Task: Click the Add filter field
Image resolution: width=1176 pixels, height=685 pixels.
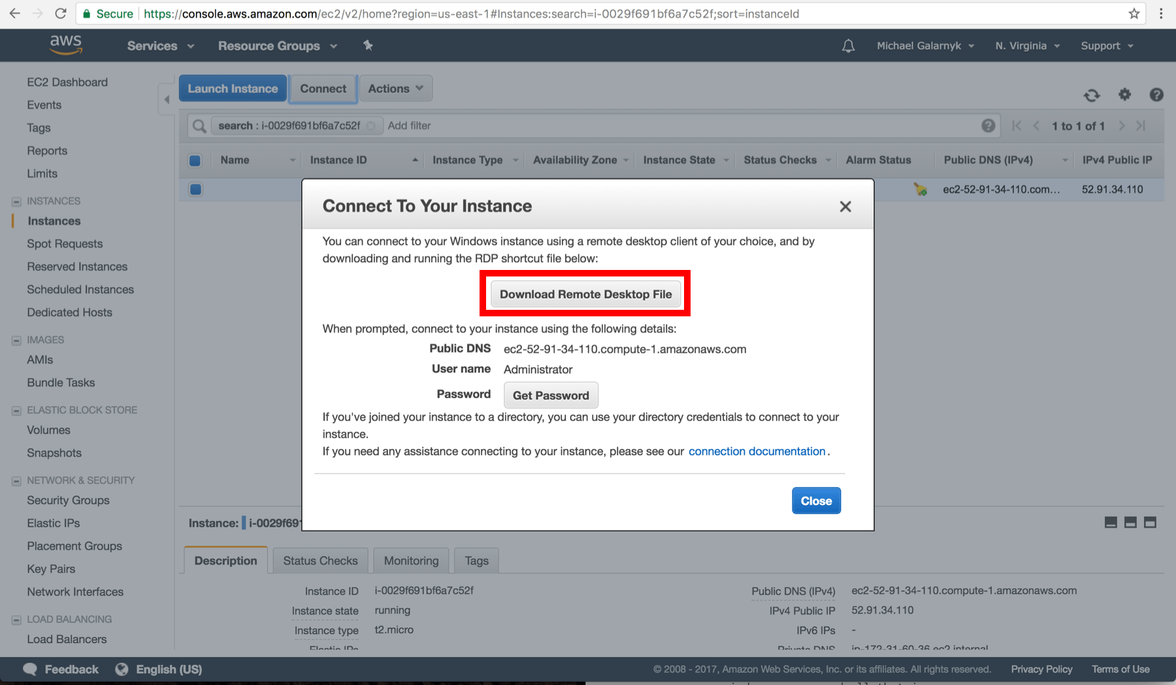Action: pyautogui.click(x=409, y=125)
